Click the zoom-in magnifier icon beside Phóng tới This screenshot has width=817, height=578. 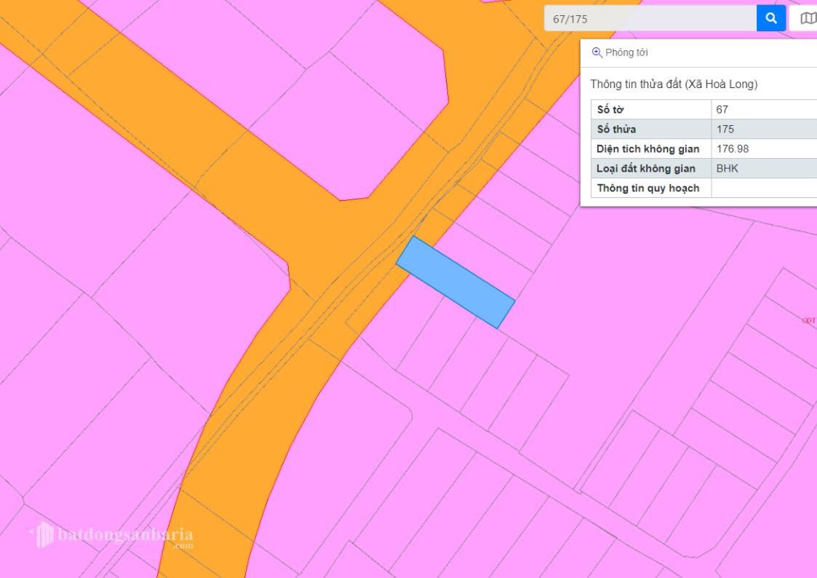(x=597, y=52)
